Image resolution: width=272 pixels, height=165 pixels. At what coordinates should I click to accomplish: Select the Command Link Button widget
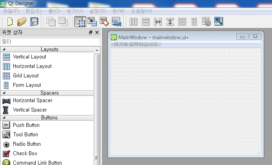pyautogui.click(x=47, y=163)
